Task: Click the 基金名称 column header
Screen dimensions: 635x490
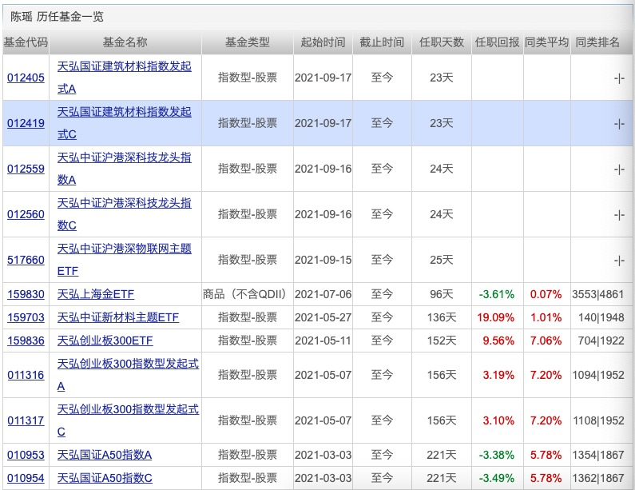Action: pyautogui.click(x=125, y=42)
